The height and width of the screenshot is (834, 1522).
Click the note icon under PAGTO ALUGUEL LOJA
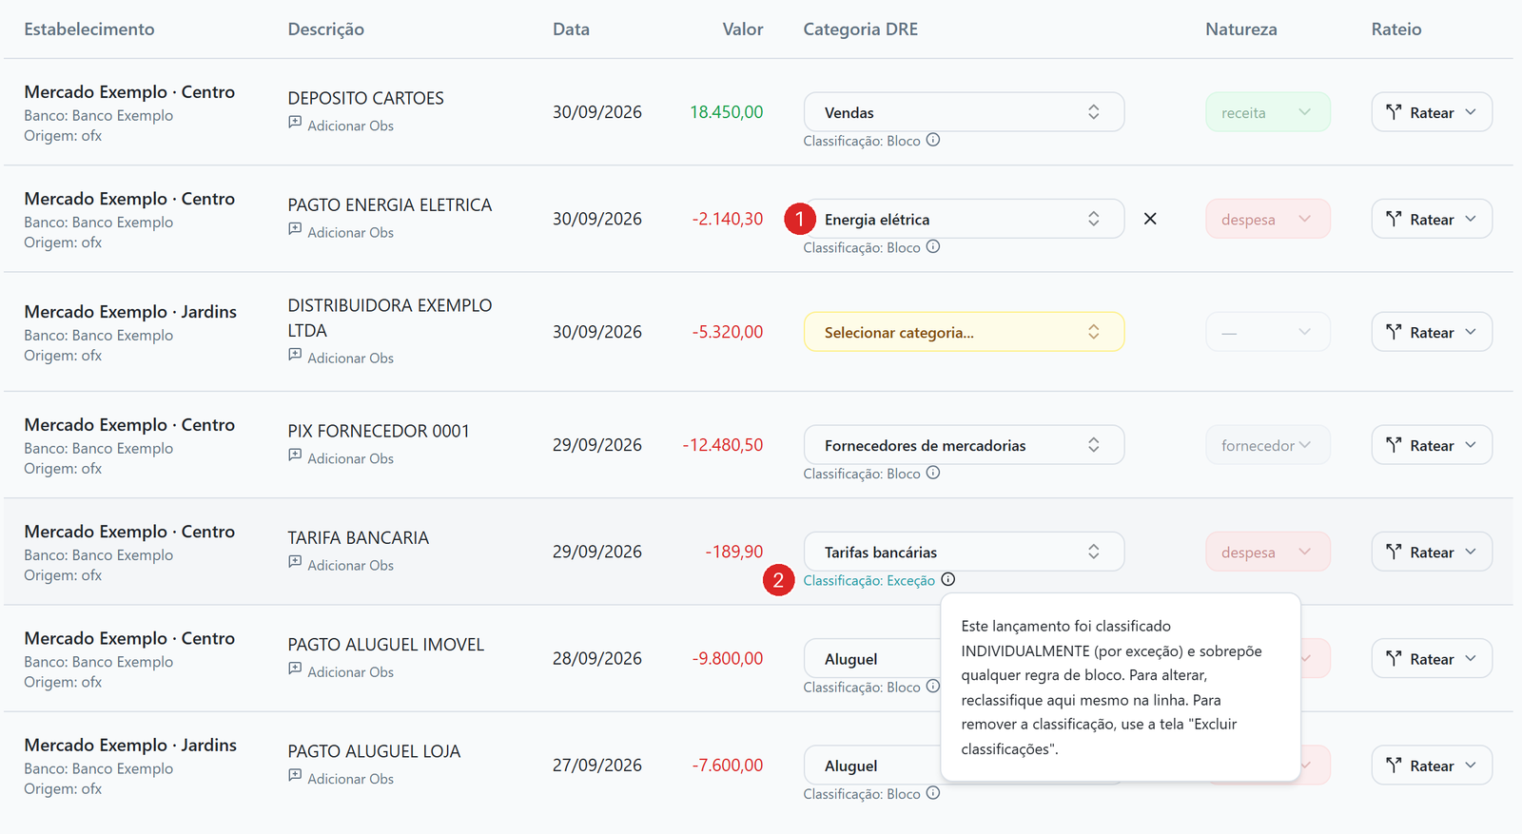pos(295,775)
